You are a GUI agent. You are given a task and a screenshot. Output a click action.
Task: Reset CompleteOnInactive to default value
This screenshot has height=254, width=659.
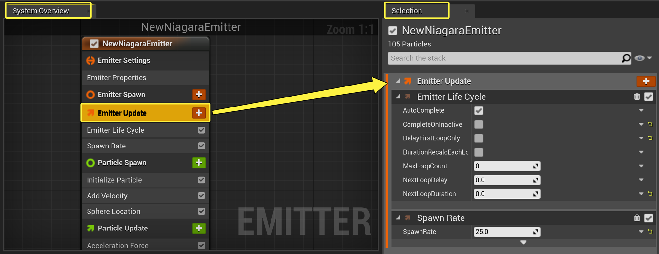(x=650, y=124)
